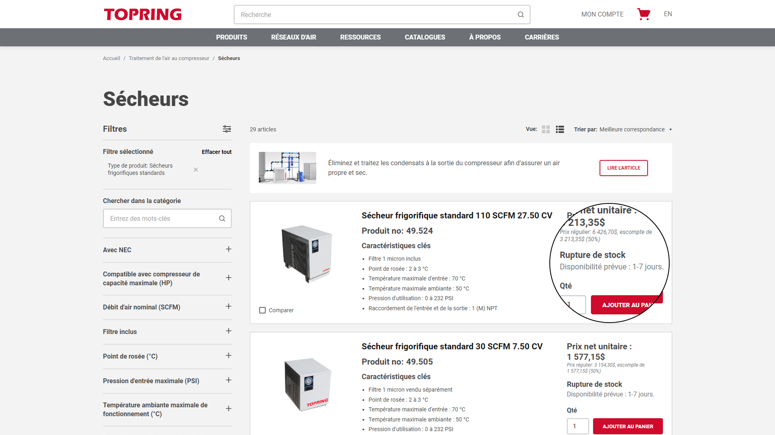
Task: Click the search magnifier in the top bar
Action: [521, 14]
